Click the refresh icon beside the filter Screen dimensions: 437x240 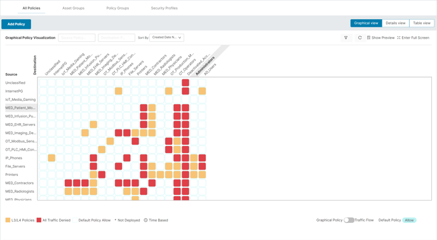pos(360,37)
